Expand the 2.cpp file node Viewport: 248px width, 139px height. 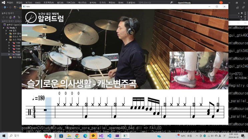9,46
